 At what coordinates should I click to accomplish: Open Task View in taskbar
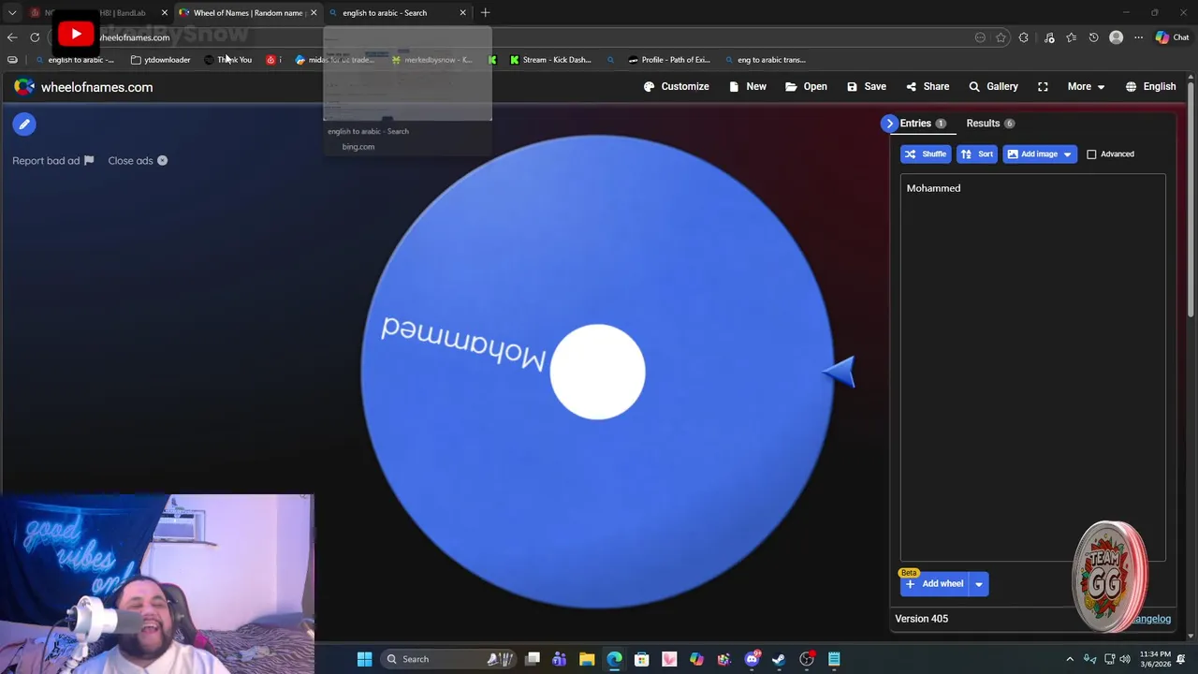pyautogui.click(x=533, y=659)
